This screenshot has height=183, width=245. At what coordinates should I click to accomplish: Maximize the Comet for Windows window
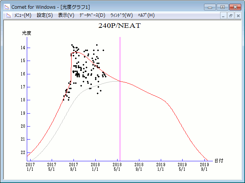[222, 7]
